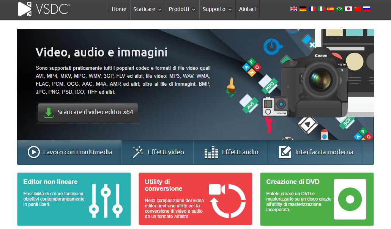Click text 'Potete creare un DVD e'
Screen dimensions: 391x229
coord(299,202)
